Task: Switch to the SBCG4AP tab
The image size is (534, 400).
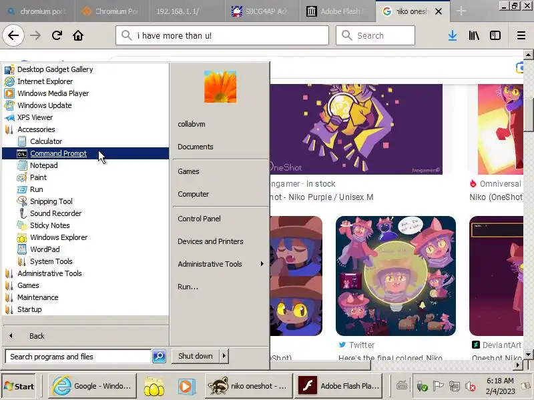Action: tap(262, 11)
